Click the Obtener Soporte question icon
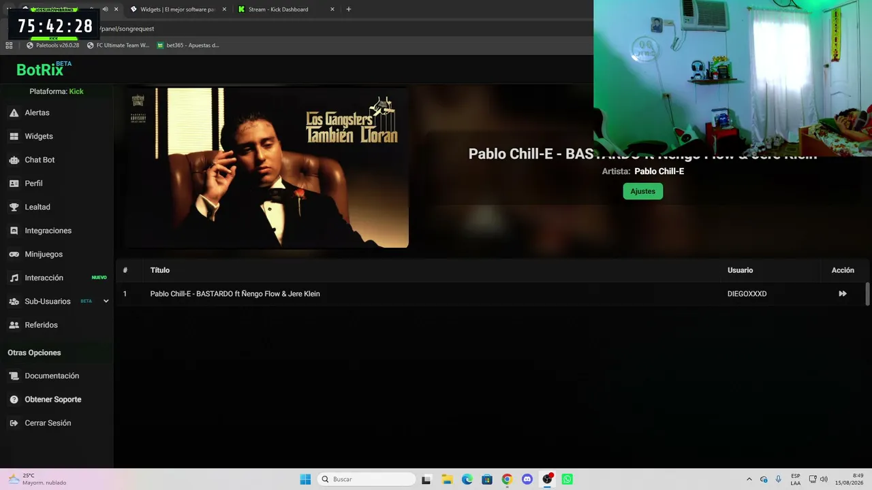 [14, 399]
